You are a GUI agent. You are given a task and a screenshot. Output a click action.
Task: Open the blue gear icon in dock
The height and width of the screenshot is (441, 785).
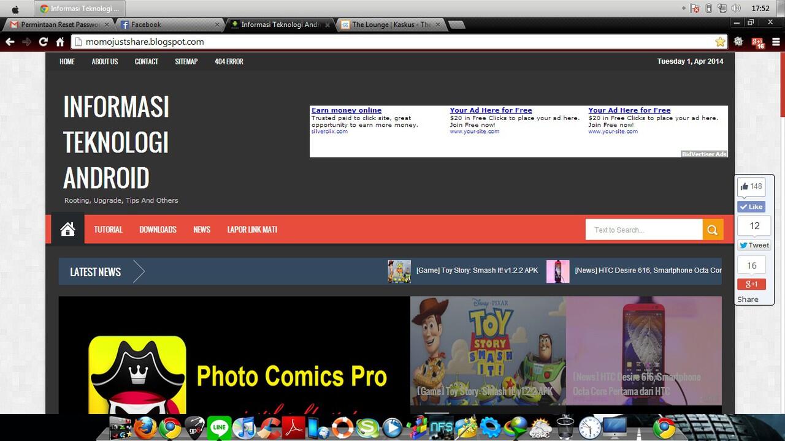click(x=491, y=427)
